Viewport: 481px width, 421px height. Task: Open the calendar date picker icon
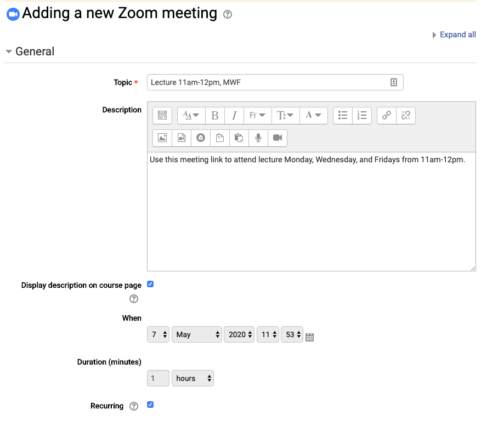click(x=309, y=337)
